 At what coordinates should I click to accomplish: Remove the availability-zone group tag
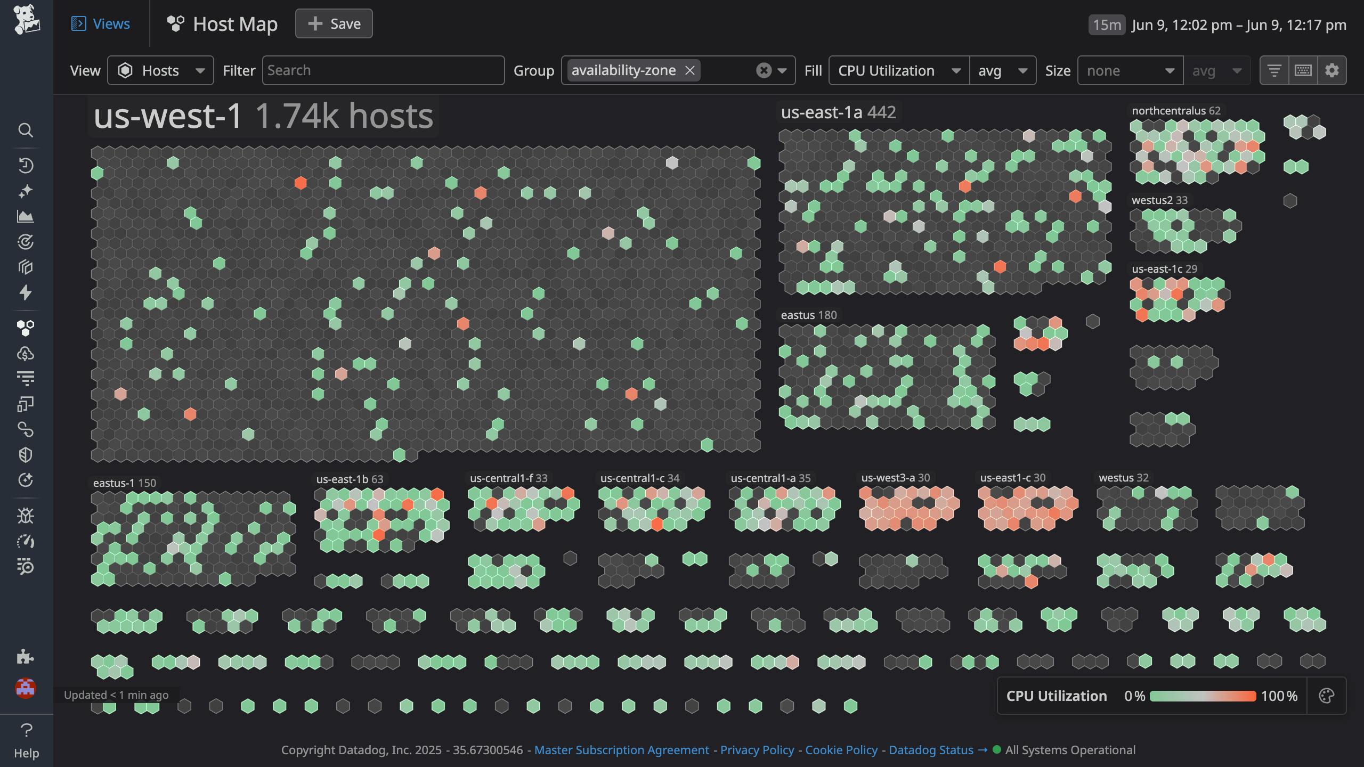tap(689, 70)
